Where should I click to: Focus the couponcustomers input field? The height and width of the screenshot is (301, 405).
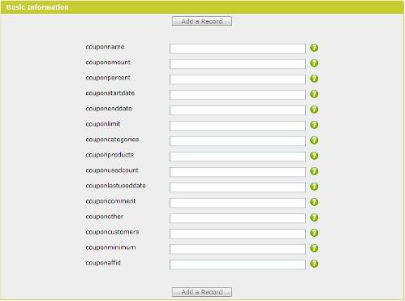tap(238, 234)
